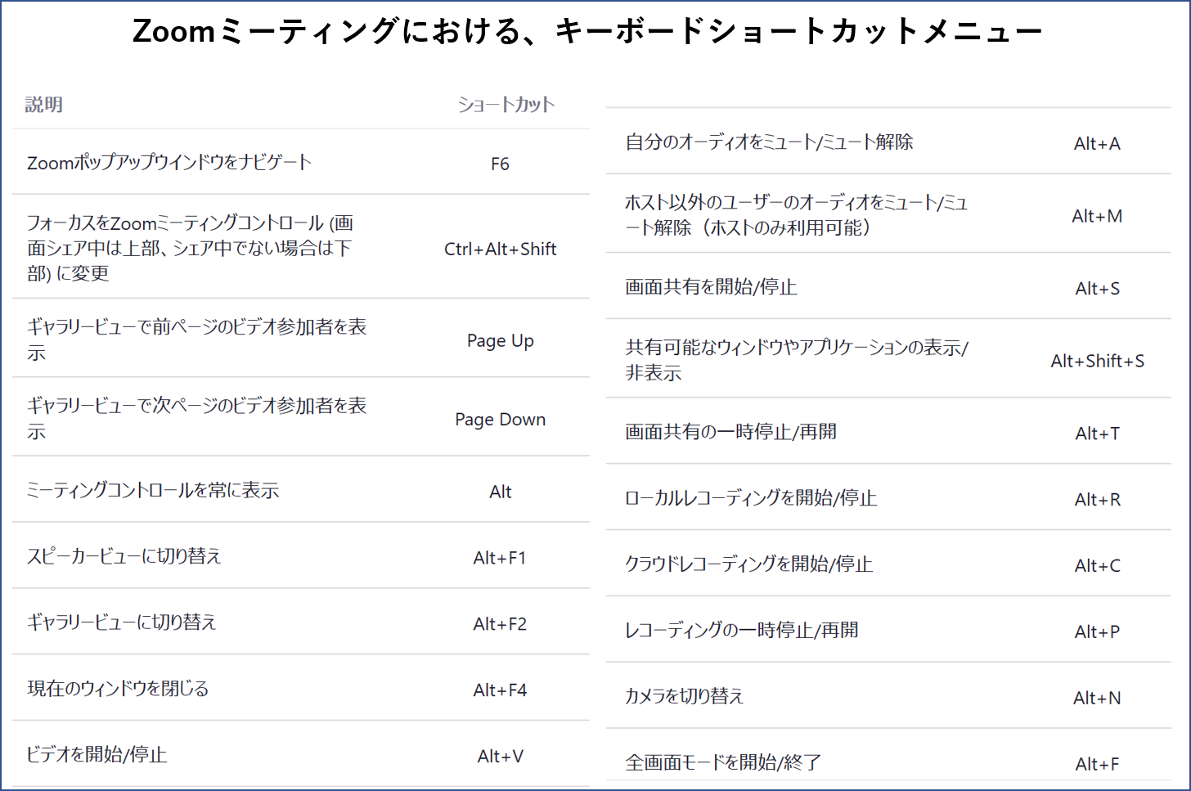This screenshot has width=1191, height=791.
Task: Click the '説明' column header
Action: (x=44, y=105)
